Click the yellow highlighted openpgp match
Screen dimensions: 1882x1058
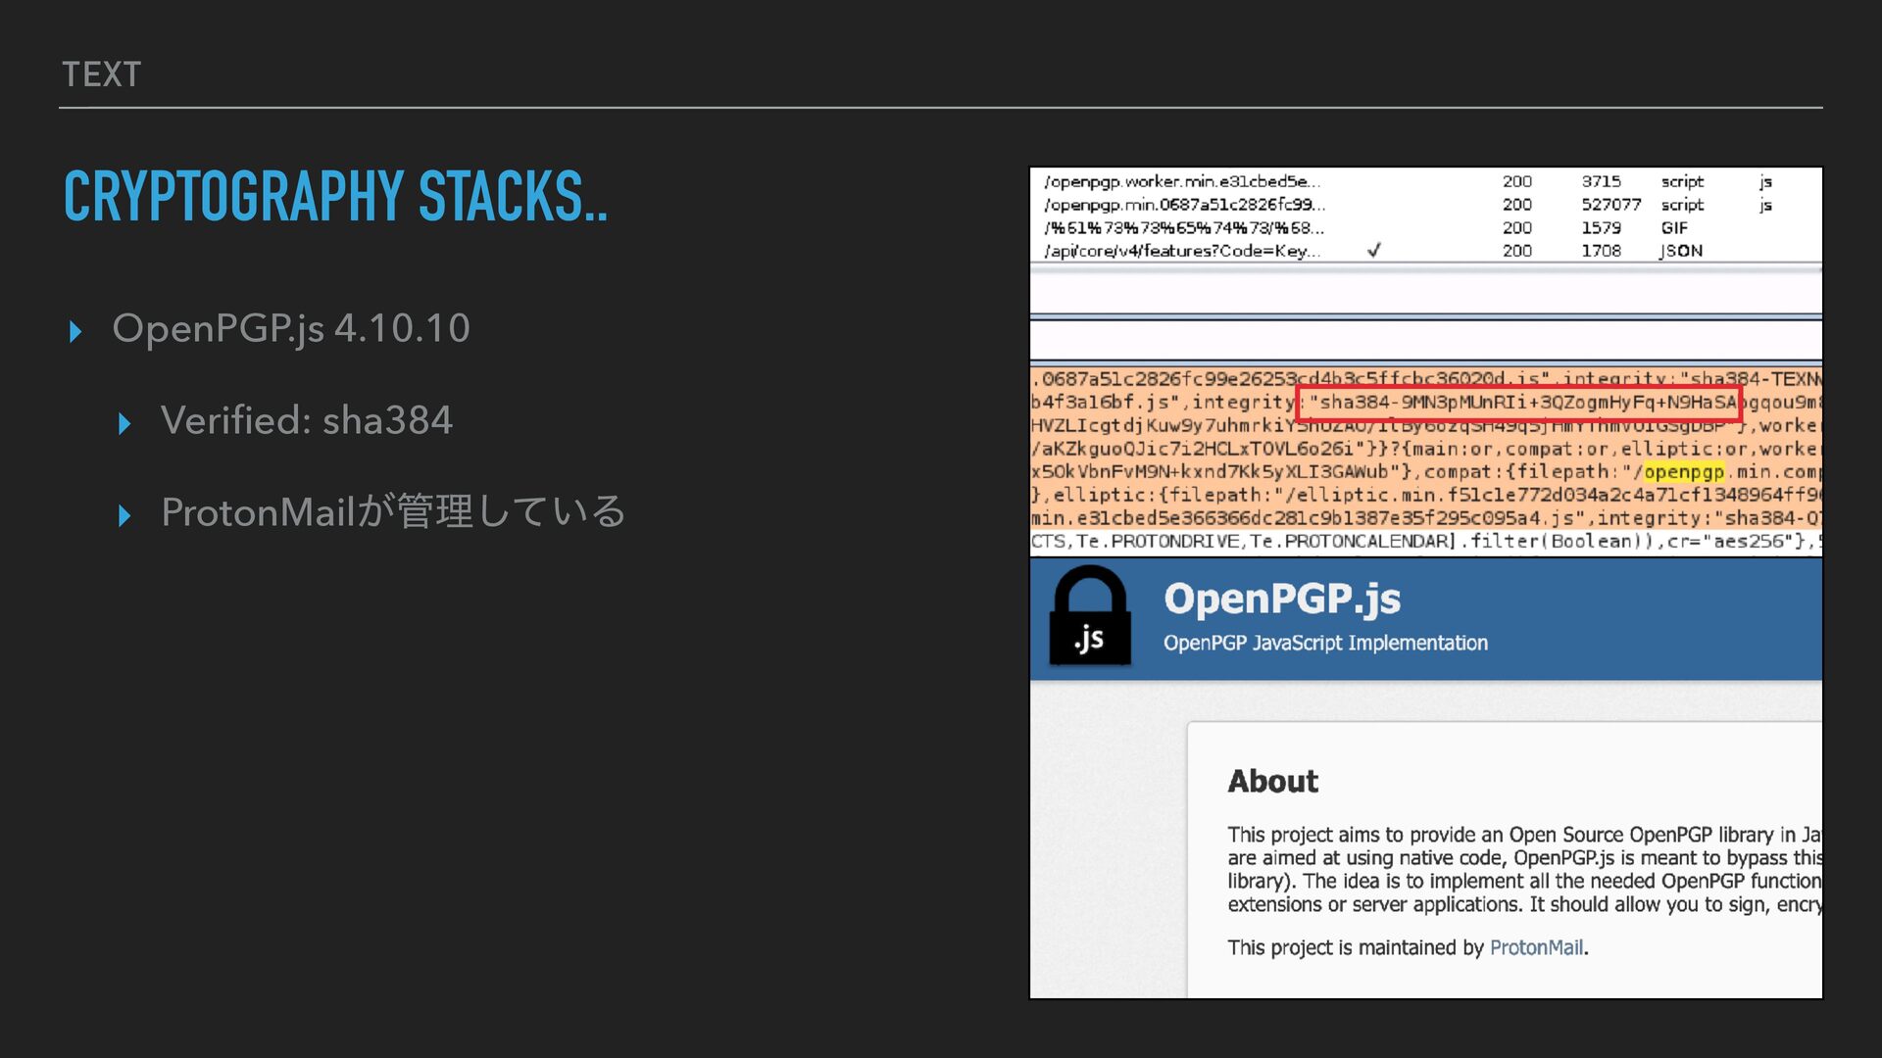click(1683, 472)
